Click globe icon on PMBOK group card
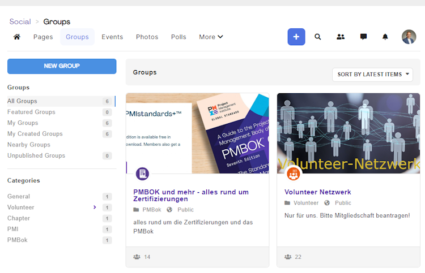 point(169,210)
